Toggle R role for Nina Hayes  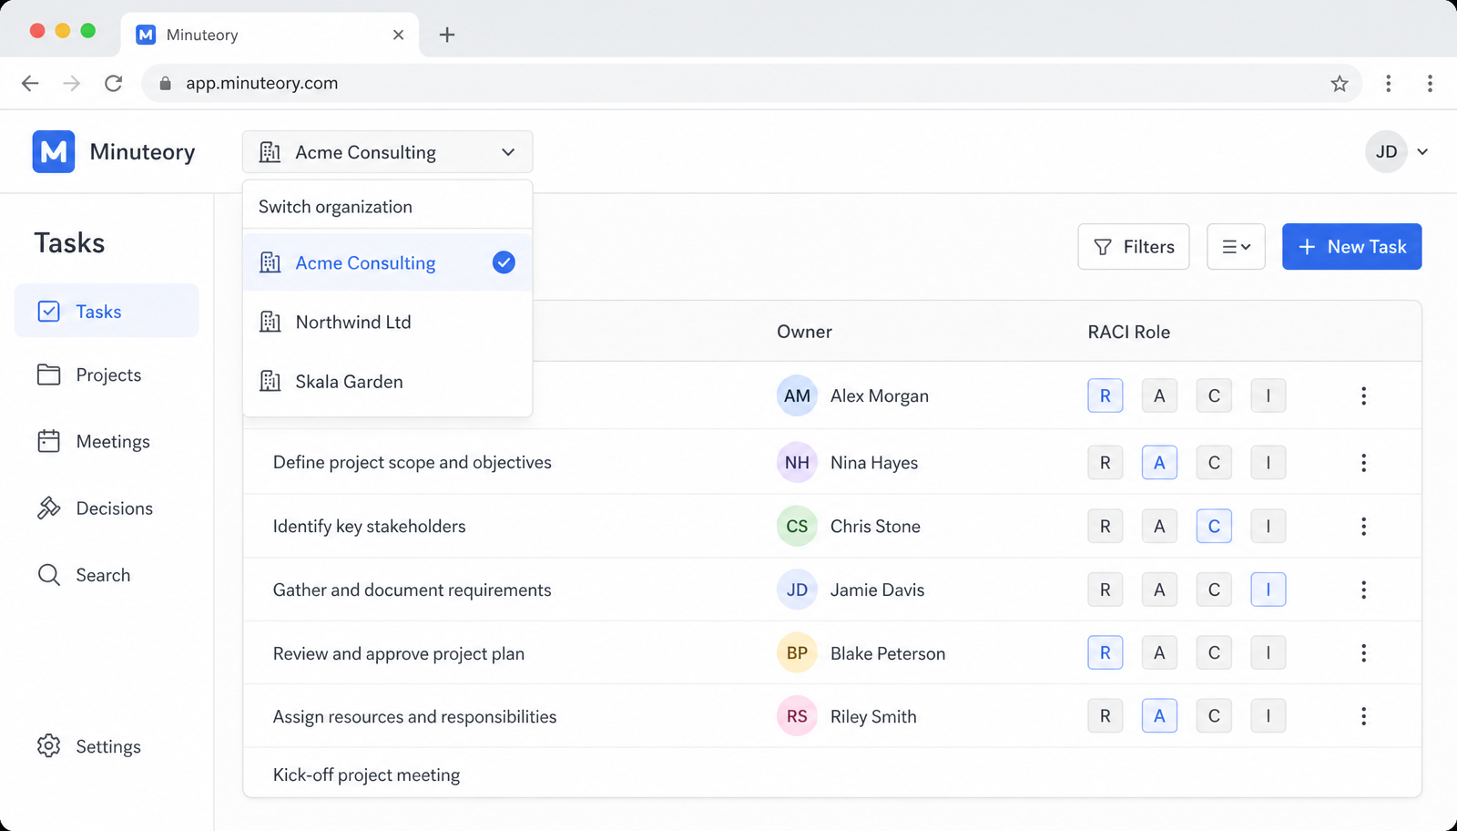(x=1105, y=462)
